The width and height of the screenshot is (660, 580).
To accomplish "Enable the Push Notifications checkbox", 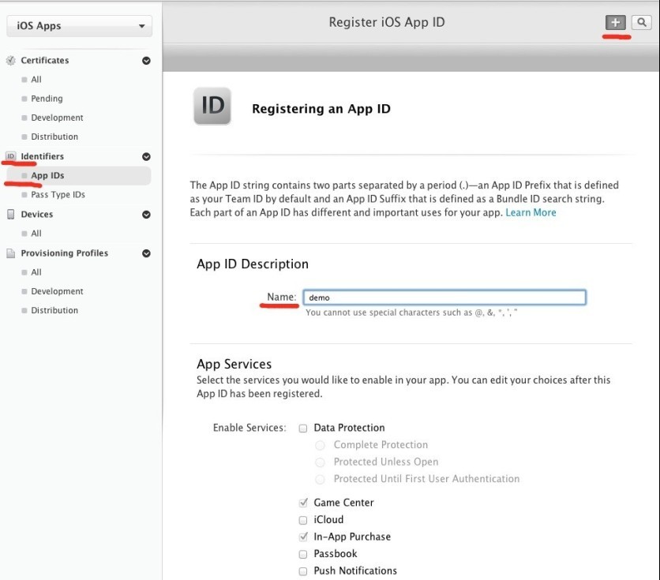I will click(x=303, y=571).
